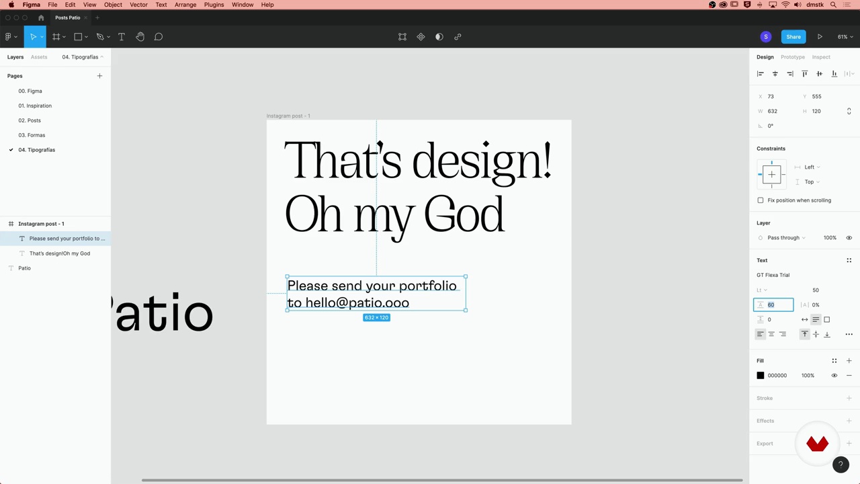Present the prototype with play icon
Screen dimensions: 860x484
click(820, 37)
